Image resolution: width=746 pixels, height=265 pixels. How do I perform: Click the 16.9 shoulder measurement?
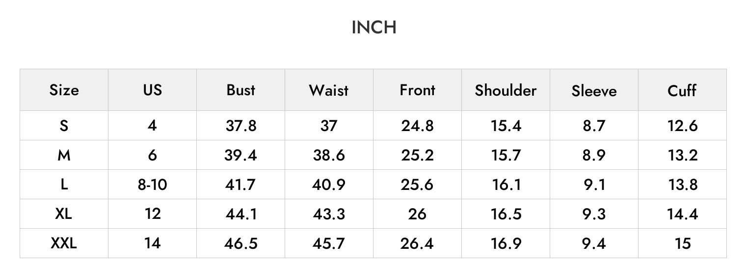click(506, 243)
